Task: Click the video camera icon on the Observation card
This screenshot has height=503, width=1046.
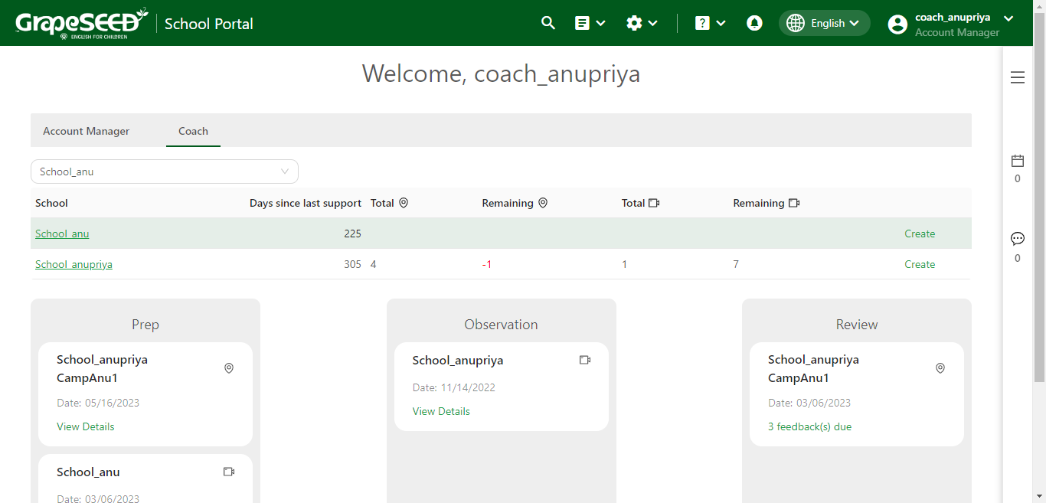Action: pyautogui.click(x=585, y=359)
